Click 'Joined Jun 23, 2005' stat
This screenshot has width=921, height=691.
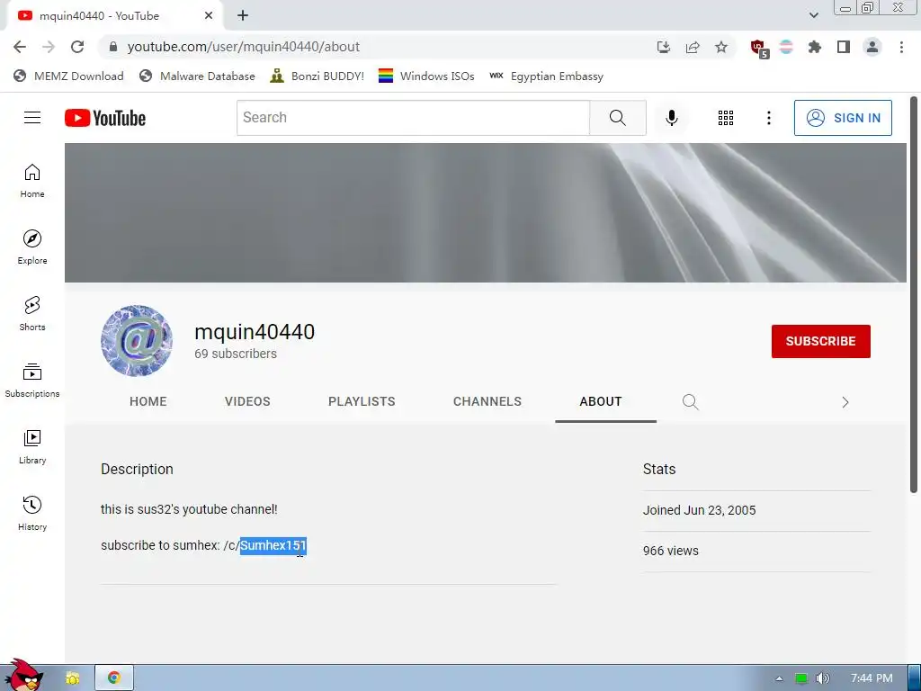(x=699, y=510)
